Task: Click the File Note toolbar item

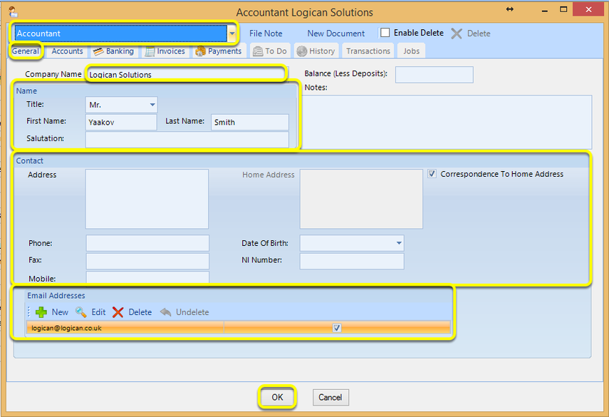Action: point(266,34)
